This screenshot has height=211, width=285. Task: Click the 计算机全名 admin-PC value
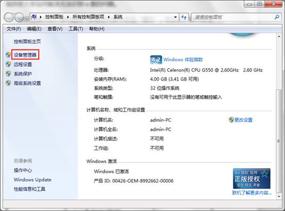(161, 129)
